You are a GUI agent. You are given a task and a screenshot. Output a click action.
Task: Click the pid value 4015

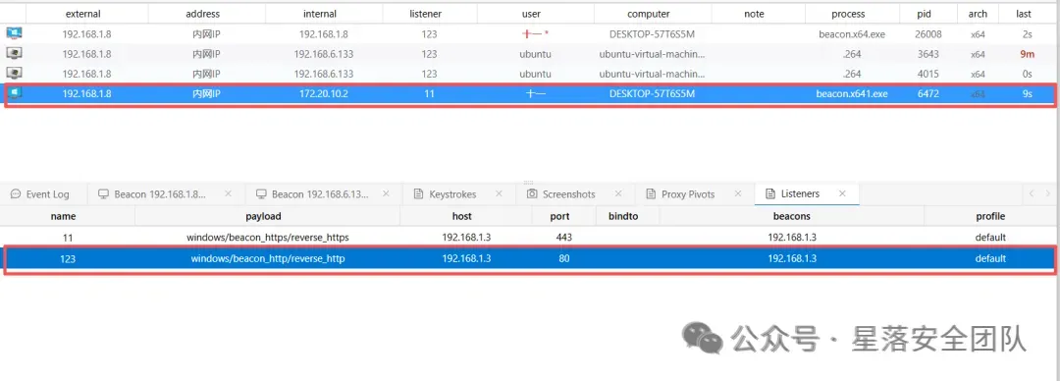928,74
